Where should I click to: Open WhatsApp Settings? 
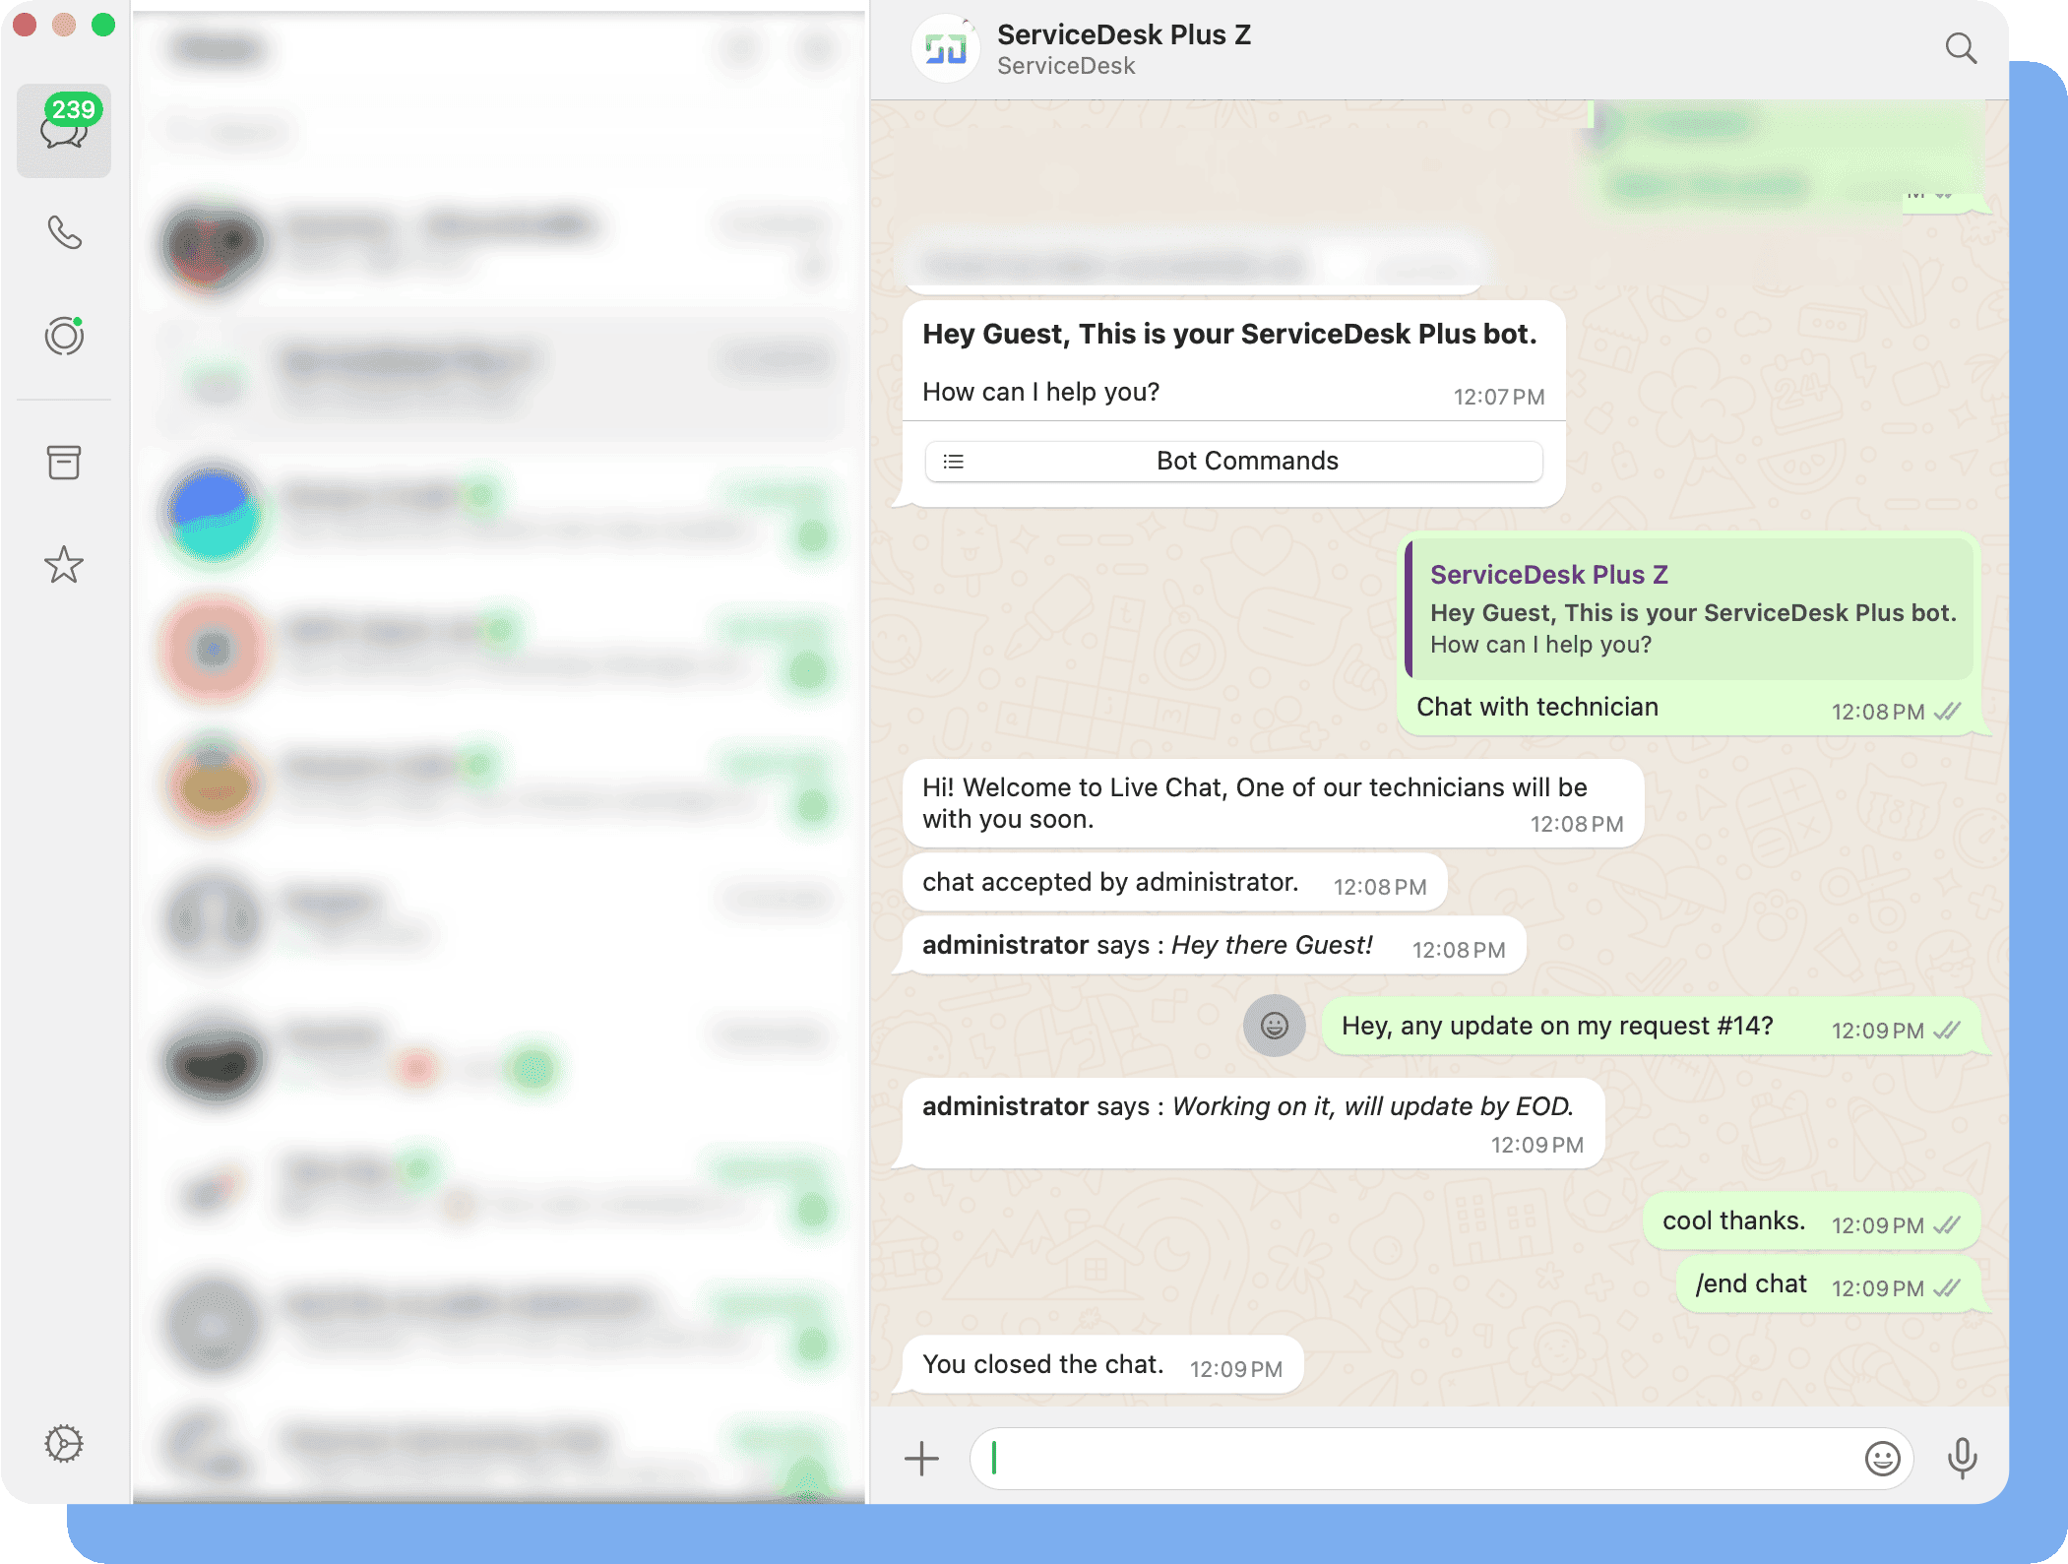63,1443
